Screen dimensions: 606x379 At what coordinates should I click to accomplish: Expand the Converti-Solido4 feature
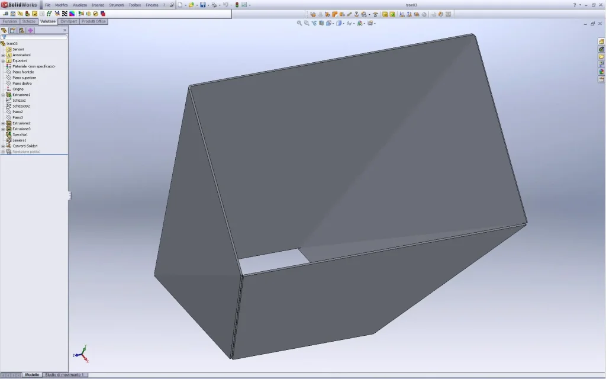click(x=3, y=146)
